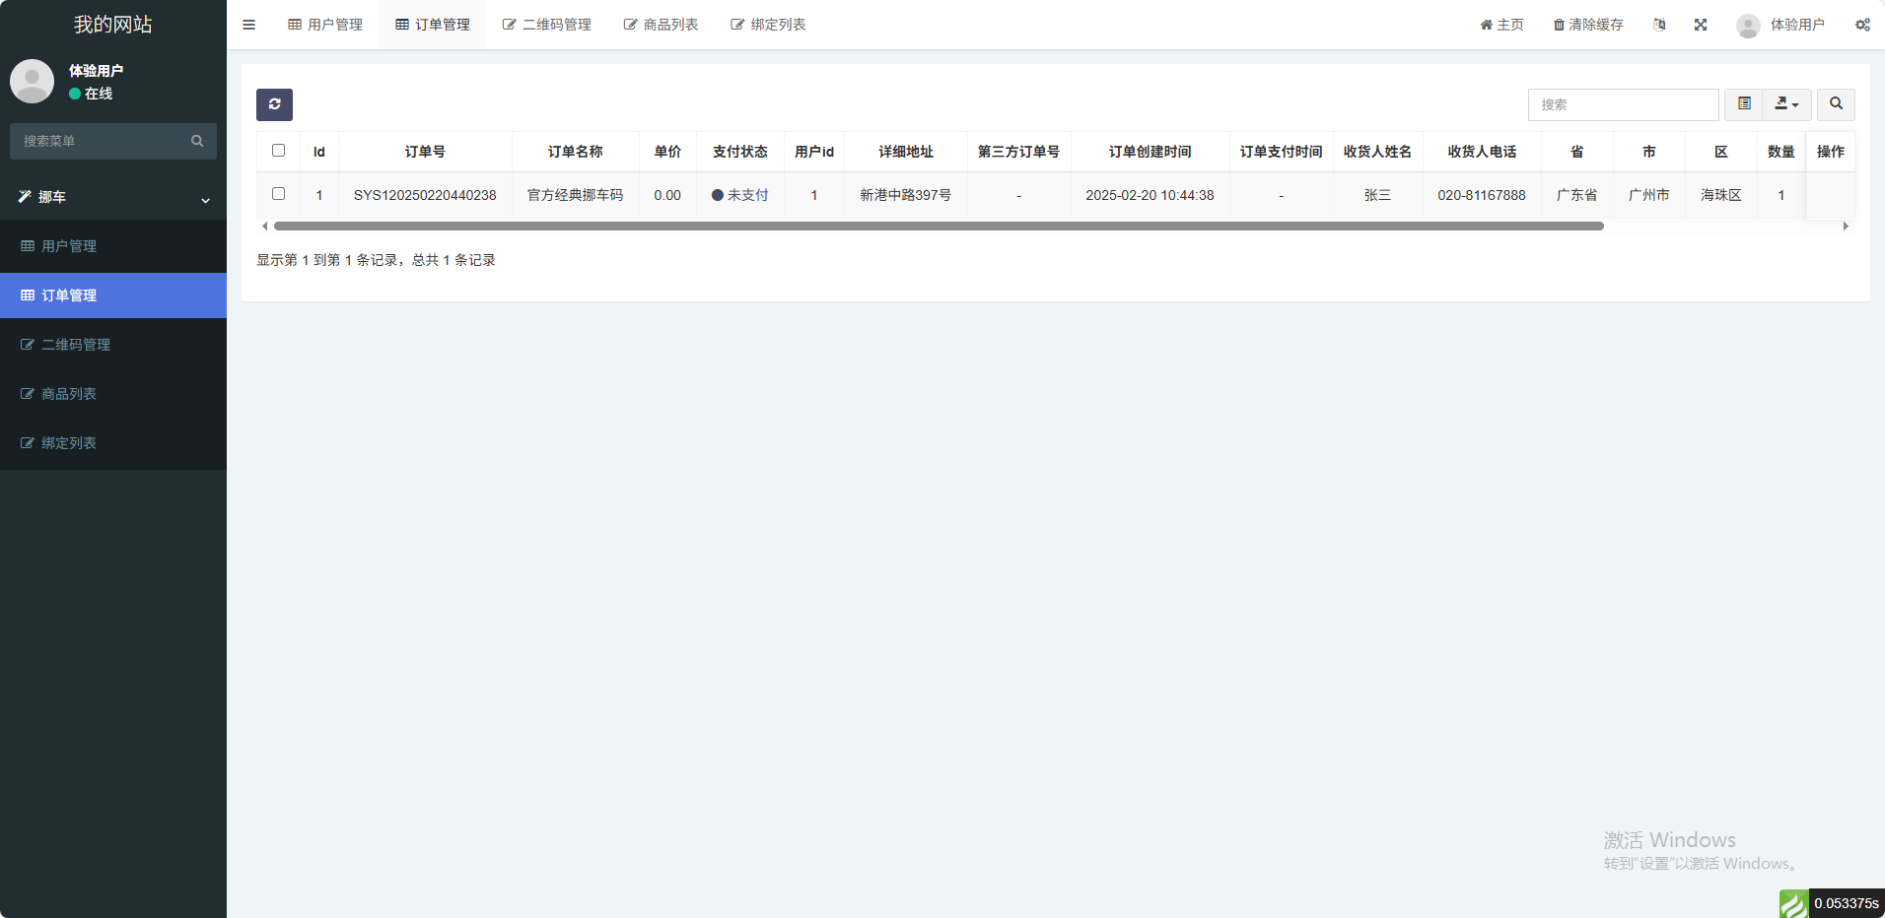Image resolution: width=1885 pixels, height=918 pixels.
Task: Toggle the sidebar hamburger menu
Action: 248,25
